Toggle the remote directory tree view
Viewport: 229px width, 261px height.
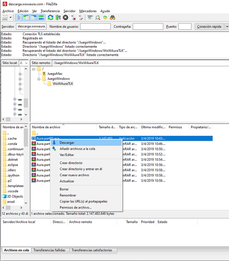tap(34, 18)
